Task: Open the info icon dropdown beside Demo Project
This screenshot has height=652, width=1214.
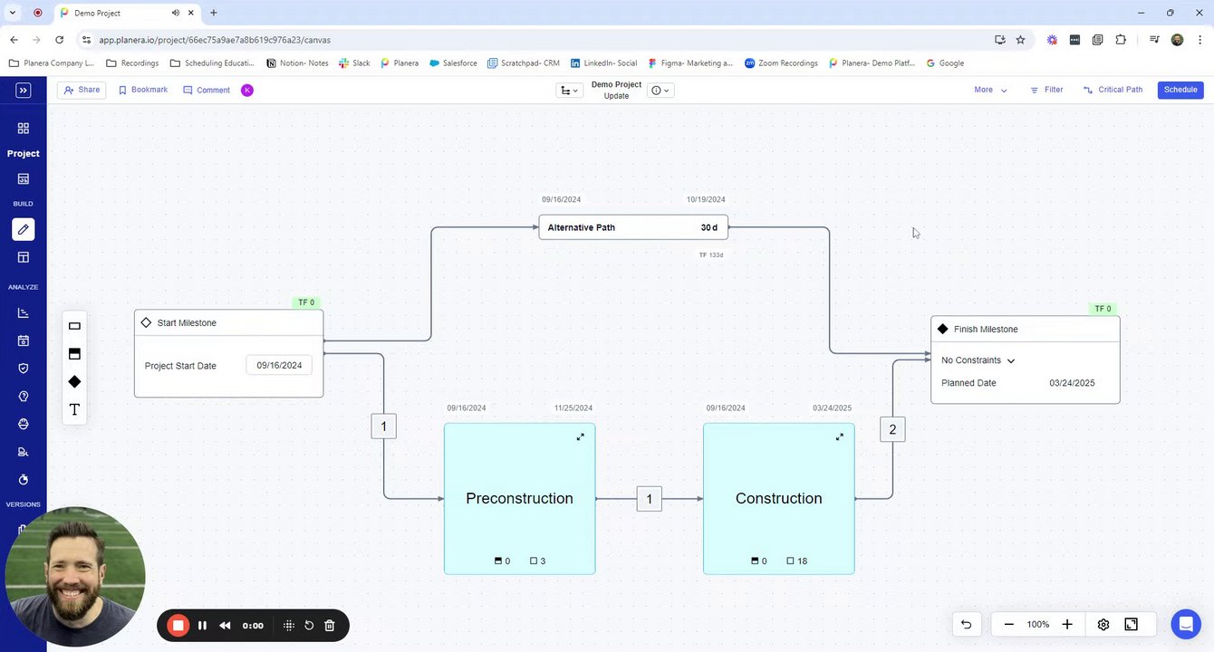Action: point(660,91)
